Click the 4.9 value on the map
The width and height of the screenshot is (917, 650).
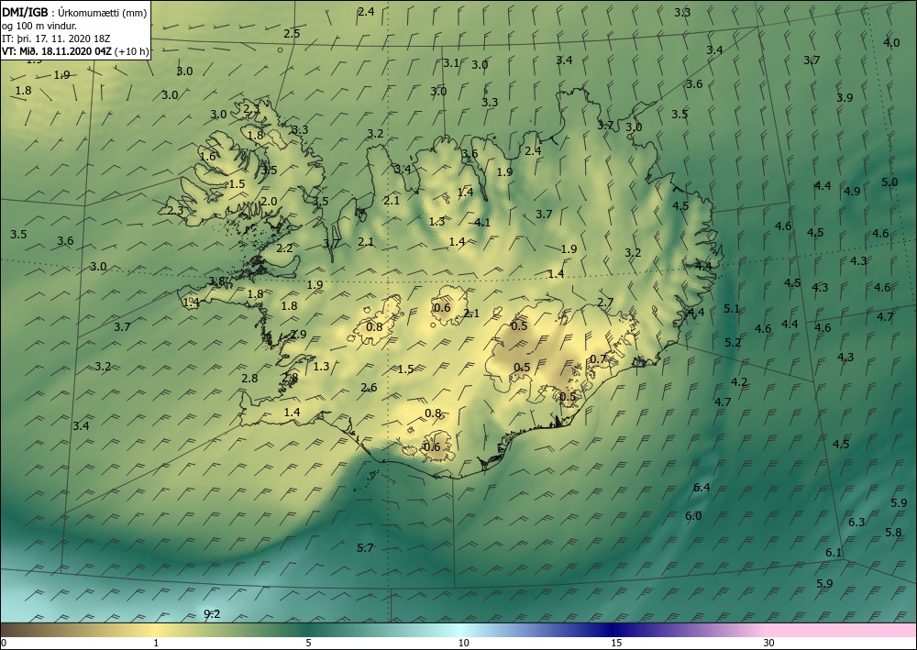852,191
